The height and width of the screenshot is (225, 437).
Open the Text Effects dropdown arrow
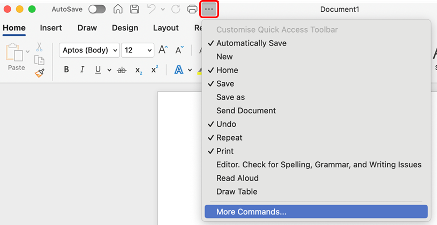(x=190, y=70)
